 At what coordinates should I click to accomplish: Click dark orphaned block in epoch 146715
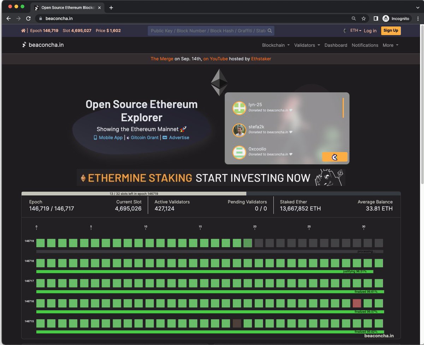(237, 323)
